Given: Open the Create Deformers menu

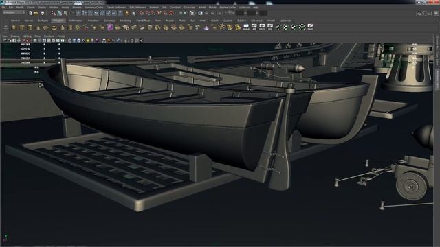Looking at the screenshot, I should coord(116,8).
